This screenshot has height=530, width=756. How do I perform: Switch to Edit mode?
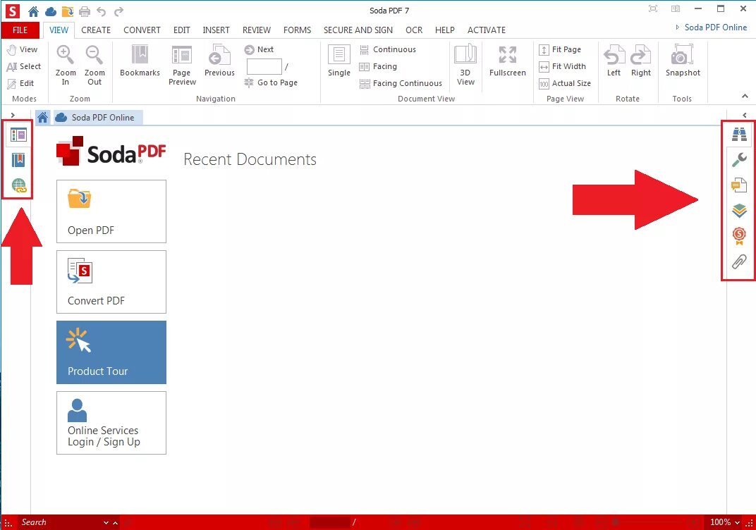click(x=20, y=83)
